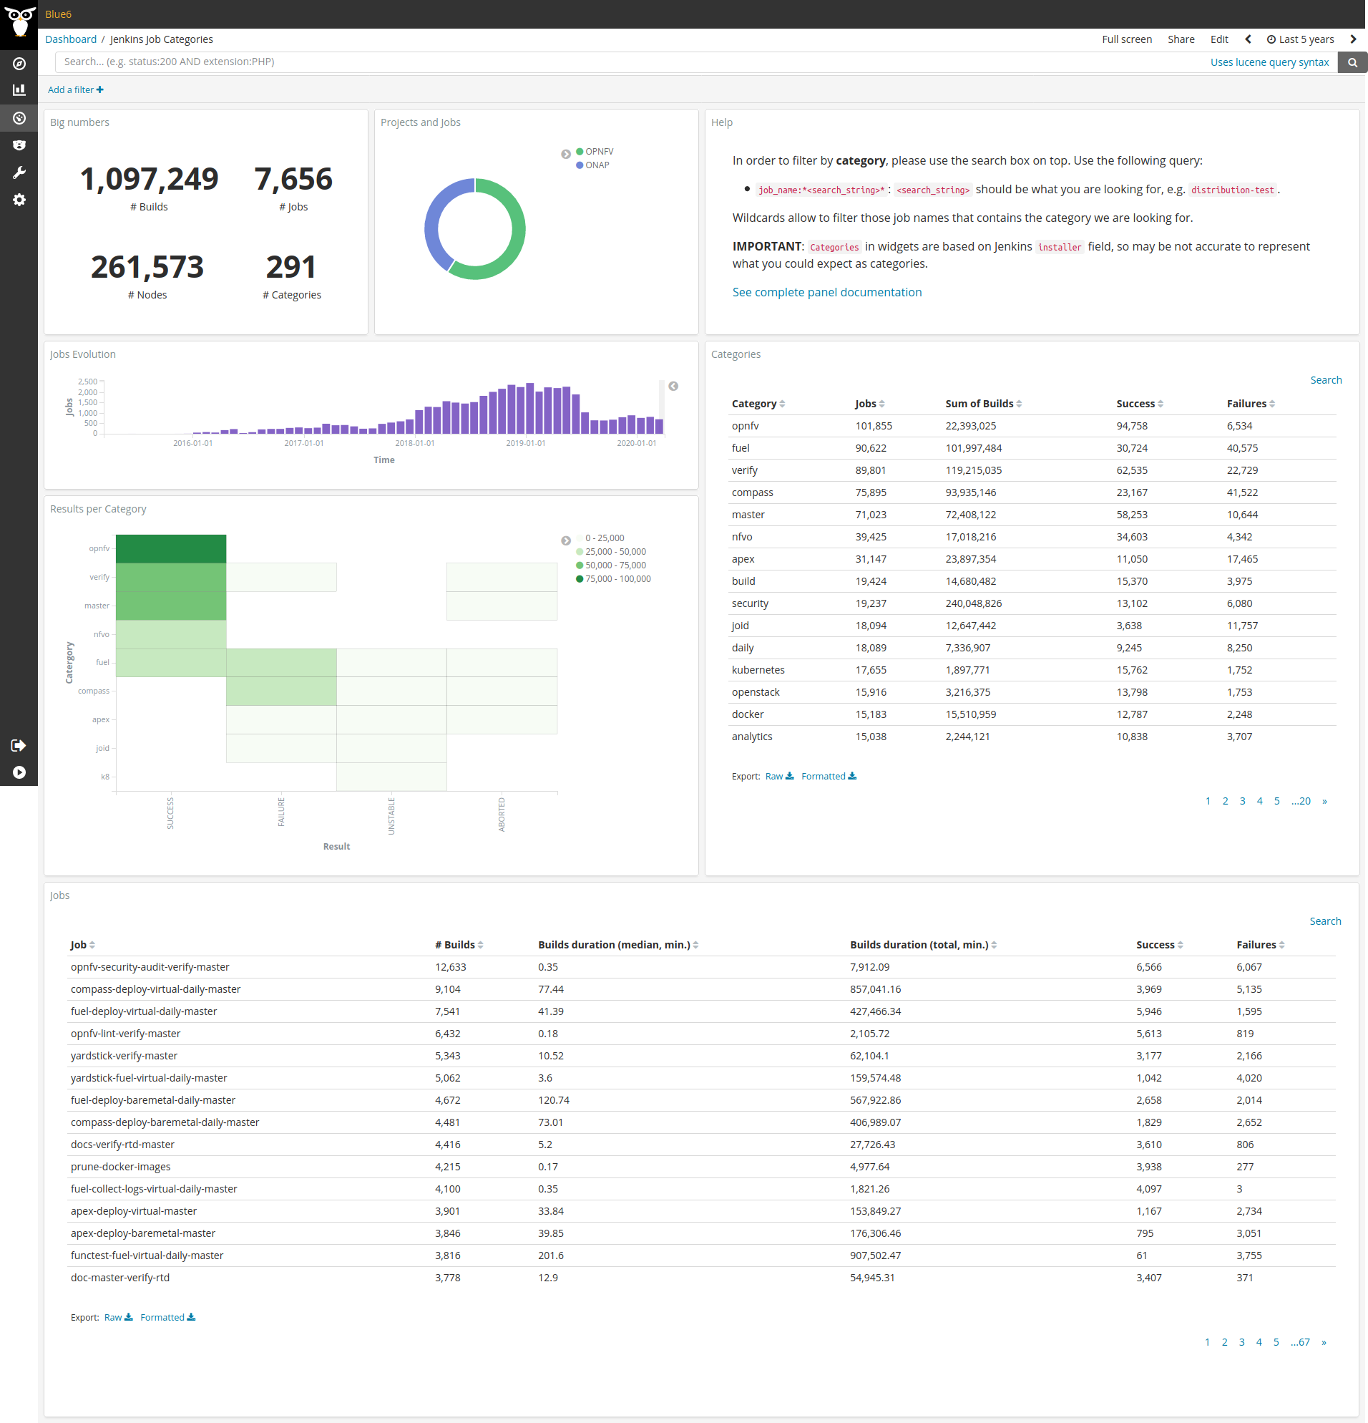The width and height of the screenshot is (1368, 1423).
Task: Open See complete panel documentation link
Action: tap(826, 292)
